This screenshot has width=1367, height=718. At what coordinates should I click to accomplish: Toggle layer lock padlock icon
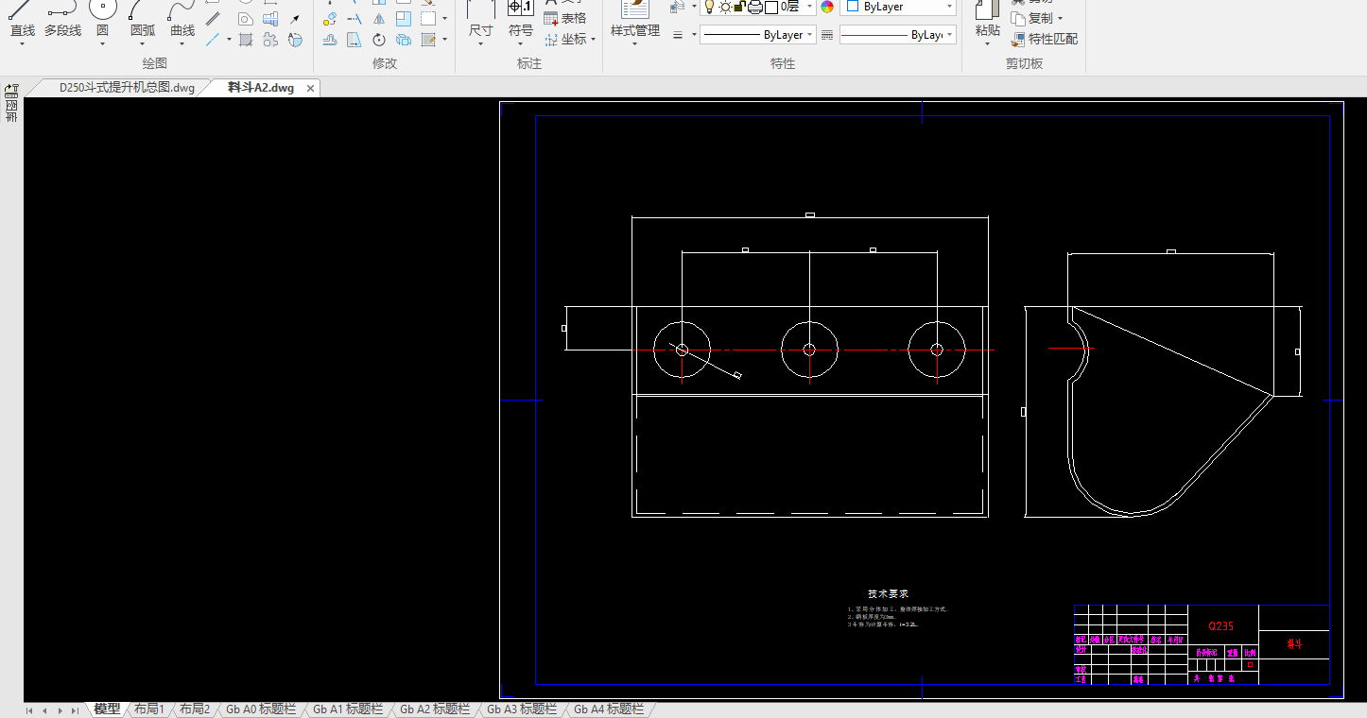[738, 7]
